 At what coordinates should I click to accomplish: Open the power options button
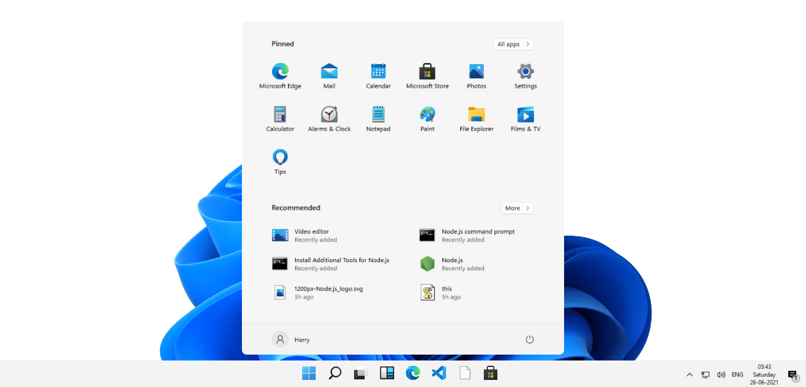coord(529,339)
